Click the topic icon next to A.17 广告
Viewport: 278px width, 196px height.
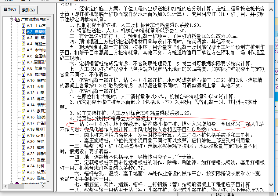23,123
